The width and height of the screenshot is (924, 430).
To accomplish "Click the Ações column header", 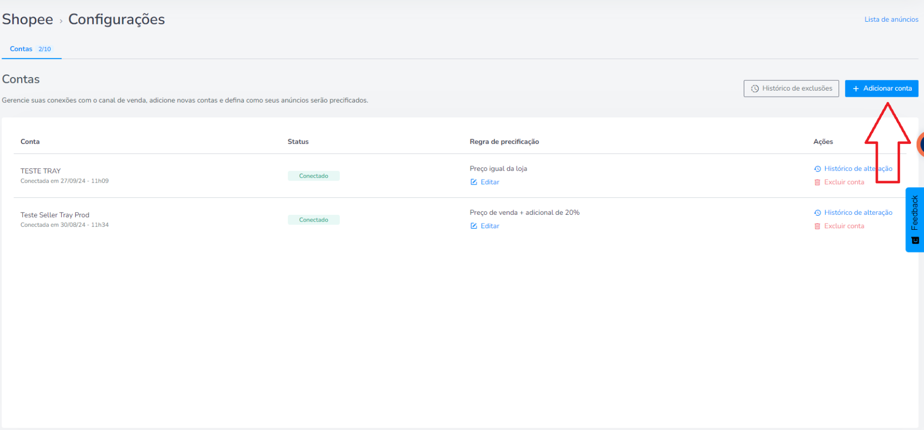I will coord(823,142).
